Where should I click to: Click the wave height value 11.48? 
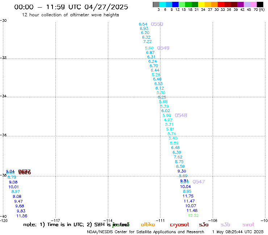(x=192, y=210)
